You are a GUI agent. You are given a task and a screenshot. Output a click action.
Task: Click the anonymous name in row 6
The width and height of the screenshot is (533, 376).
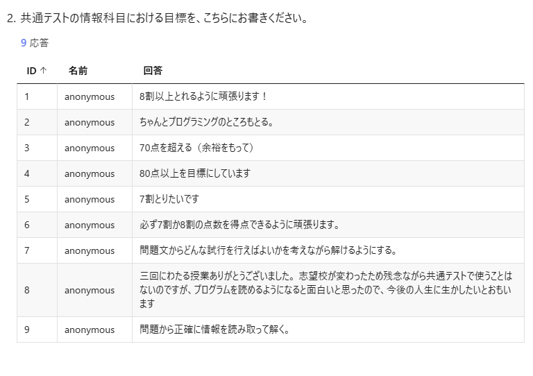(x=90, y=225)
